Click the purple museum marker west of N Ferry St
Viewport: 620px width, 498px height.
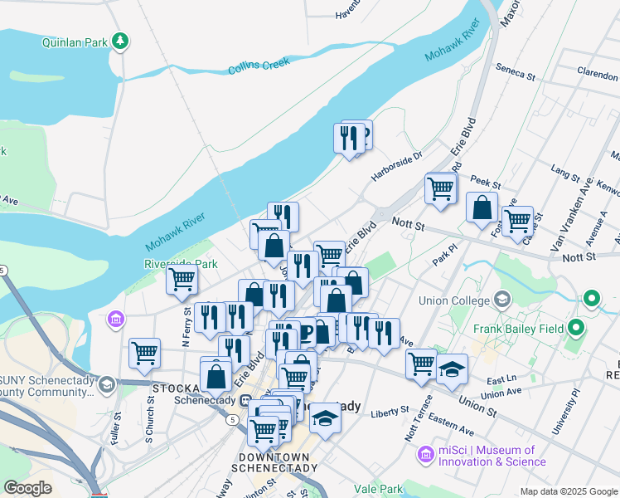pyautogui.click(x=116, y=319)
